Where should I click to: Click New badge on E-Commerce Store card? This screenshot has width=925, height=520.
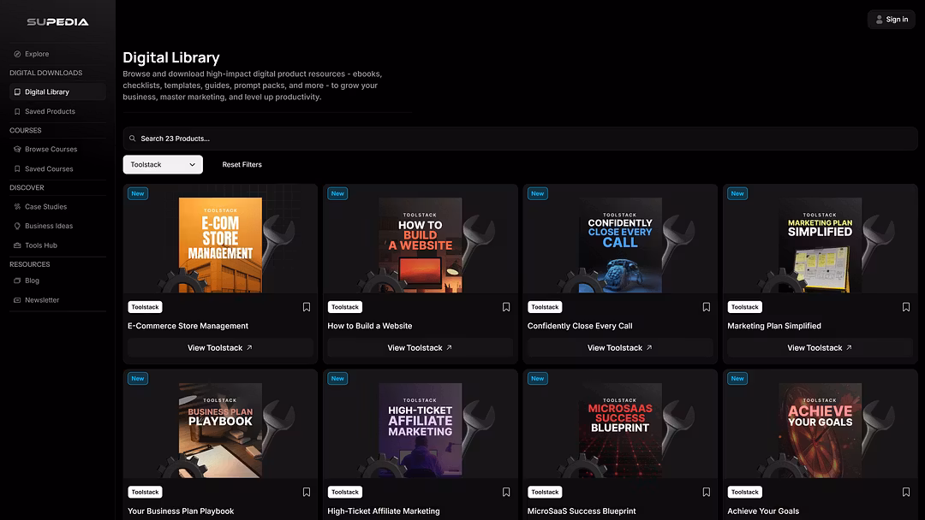click(138, 193)
